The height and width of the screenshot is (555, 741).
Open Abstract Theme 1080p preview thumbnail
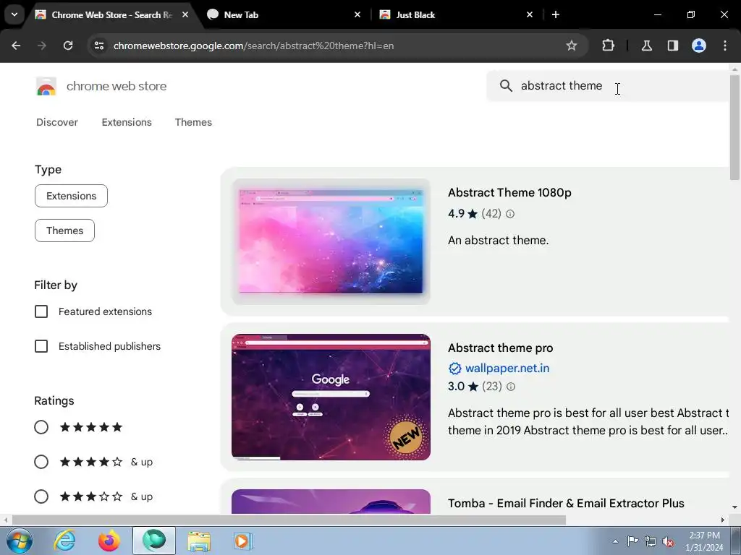[331, 241]
